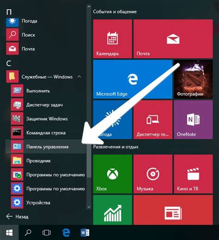Open the Фотографии photos tile
This screenshot has width=219, height=240.
[x=193, y=79]
